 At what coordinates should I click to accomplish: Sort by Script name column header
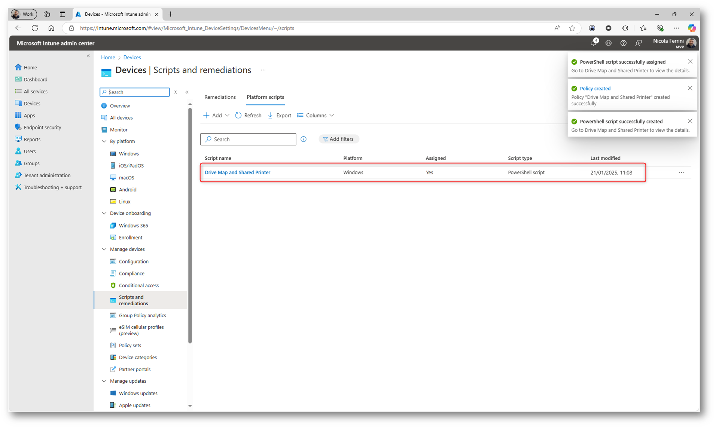click(218, 158)
